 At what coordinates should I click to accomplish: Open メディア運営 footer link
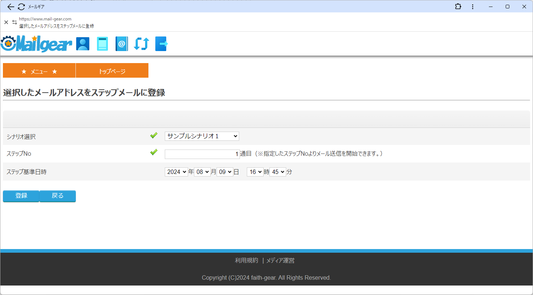280,260
